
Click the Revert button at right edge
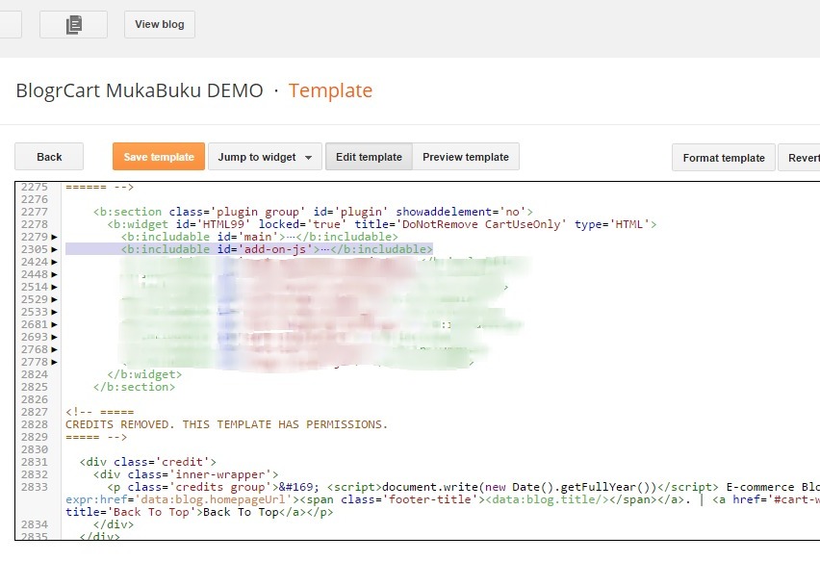point(800,158)
